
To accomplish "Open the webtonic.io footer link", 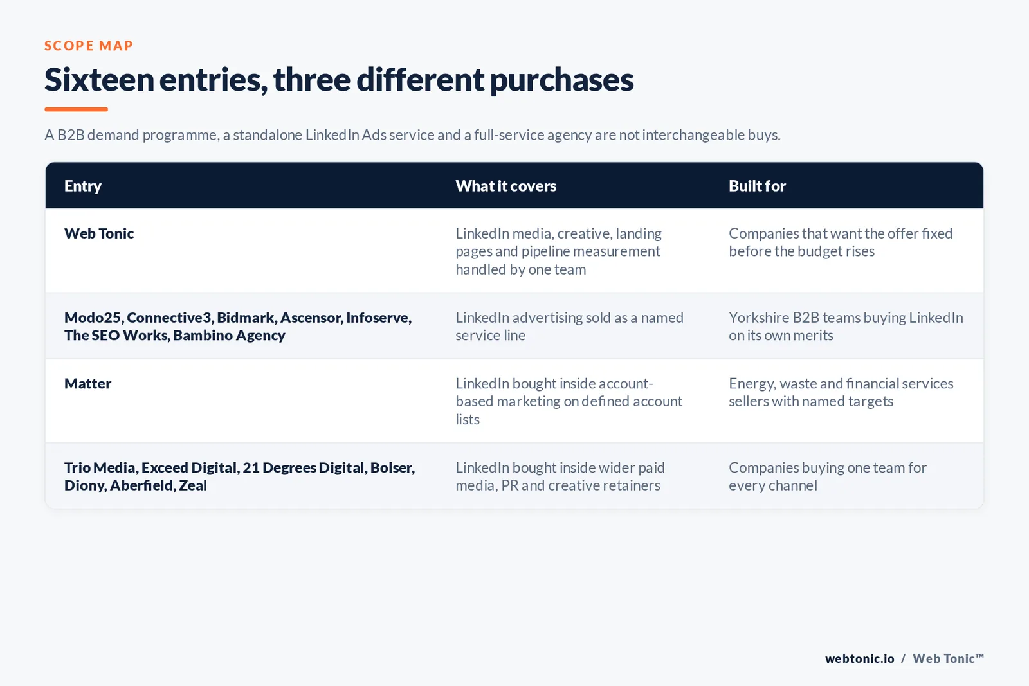I will tap(859, 658).
